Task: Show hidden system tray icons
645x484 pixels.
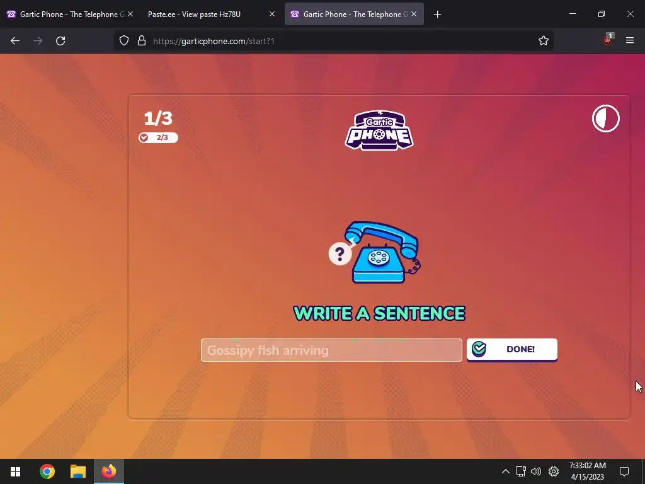Action: pyautogui.click(x=506, y=471)
